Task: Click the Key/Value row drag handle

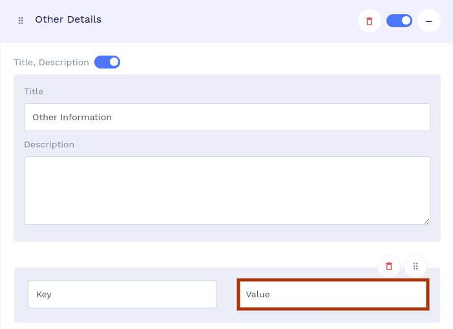Action: [x=416, y=266]
